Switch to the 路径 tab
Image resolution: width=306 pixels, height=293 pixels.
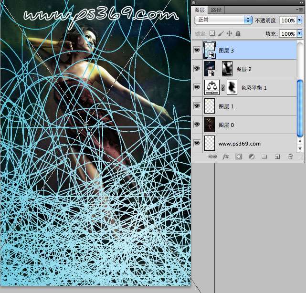coord(216,10)
